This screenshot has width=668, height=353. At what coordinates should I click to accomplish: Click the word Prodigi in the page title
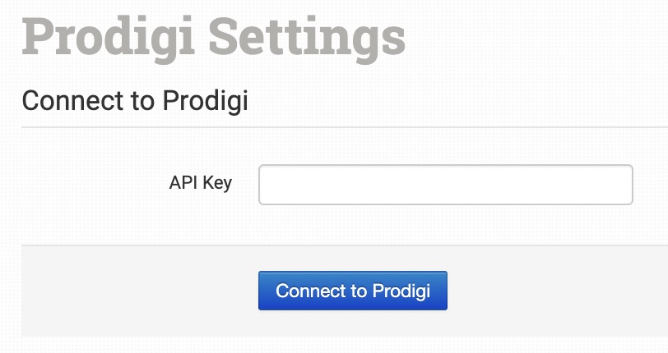105,37
